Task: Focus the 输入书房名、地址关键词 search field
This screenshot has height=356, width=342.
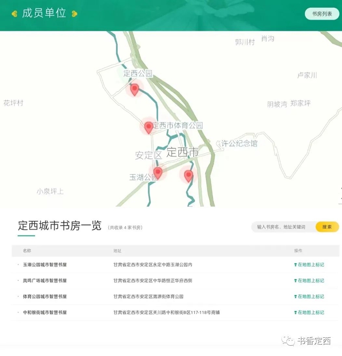Action: (283, 227)
